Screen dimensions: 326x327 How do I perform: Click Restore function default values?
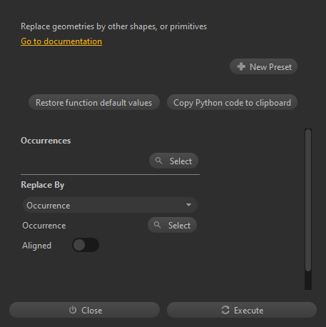tap(94, 102)
